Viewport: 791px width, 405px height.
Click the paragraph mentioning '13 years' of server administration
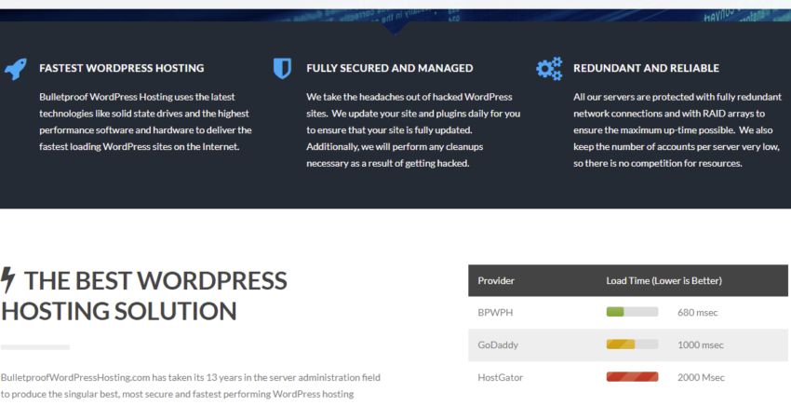click(191, 385)
